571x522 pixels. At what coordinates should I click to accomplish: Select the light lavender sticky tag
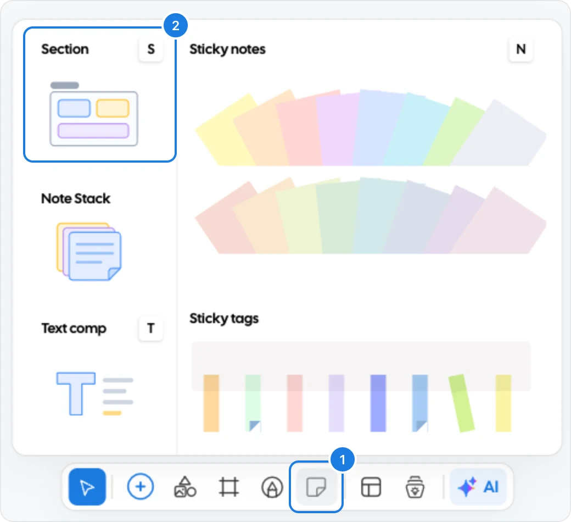click(x=337, y=403)
